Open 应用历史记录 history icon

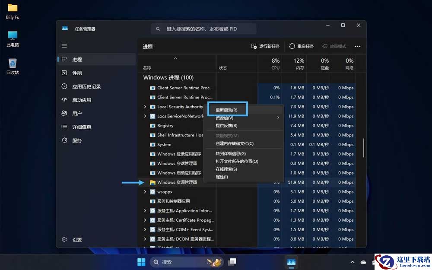click(x=64, y=86)
